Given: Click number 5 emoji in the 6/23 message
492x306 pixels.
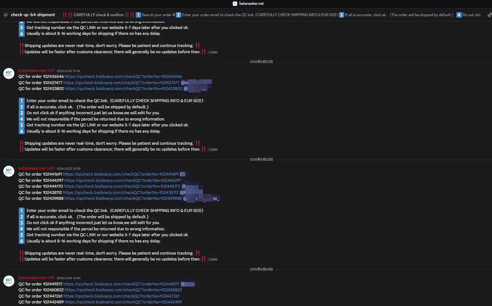Looking at the screenshot, I should 22,235.
